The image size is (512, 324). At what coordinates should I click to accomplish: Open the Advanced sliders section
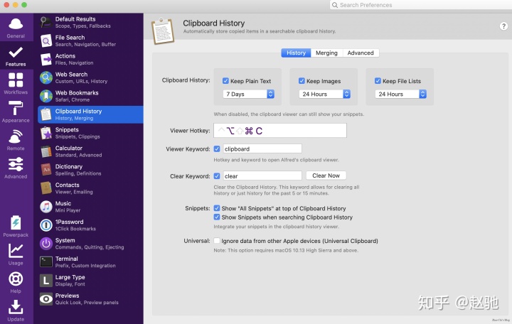point(16,168)
